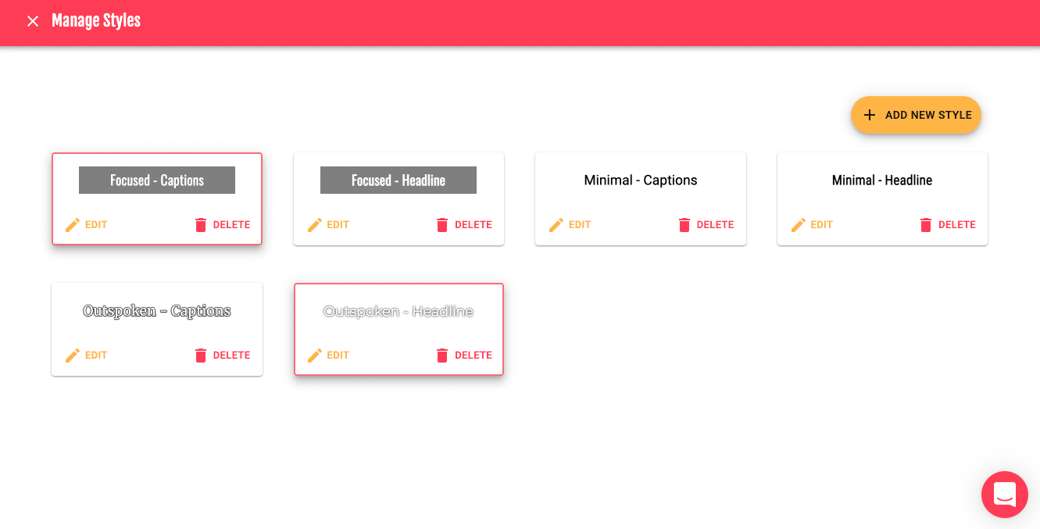Click pencil icon for Outspoken - Captions
This screenshot has width=1040, height=529.
73,356
